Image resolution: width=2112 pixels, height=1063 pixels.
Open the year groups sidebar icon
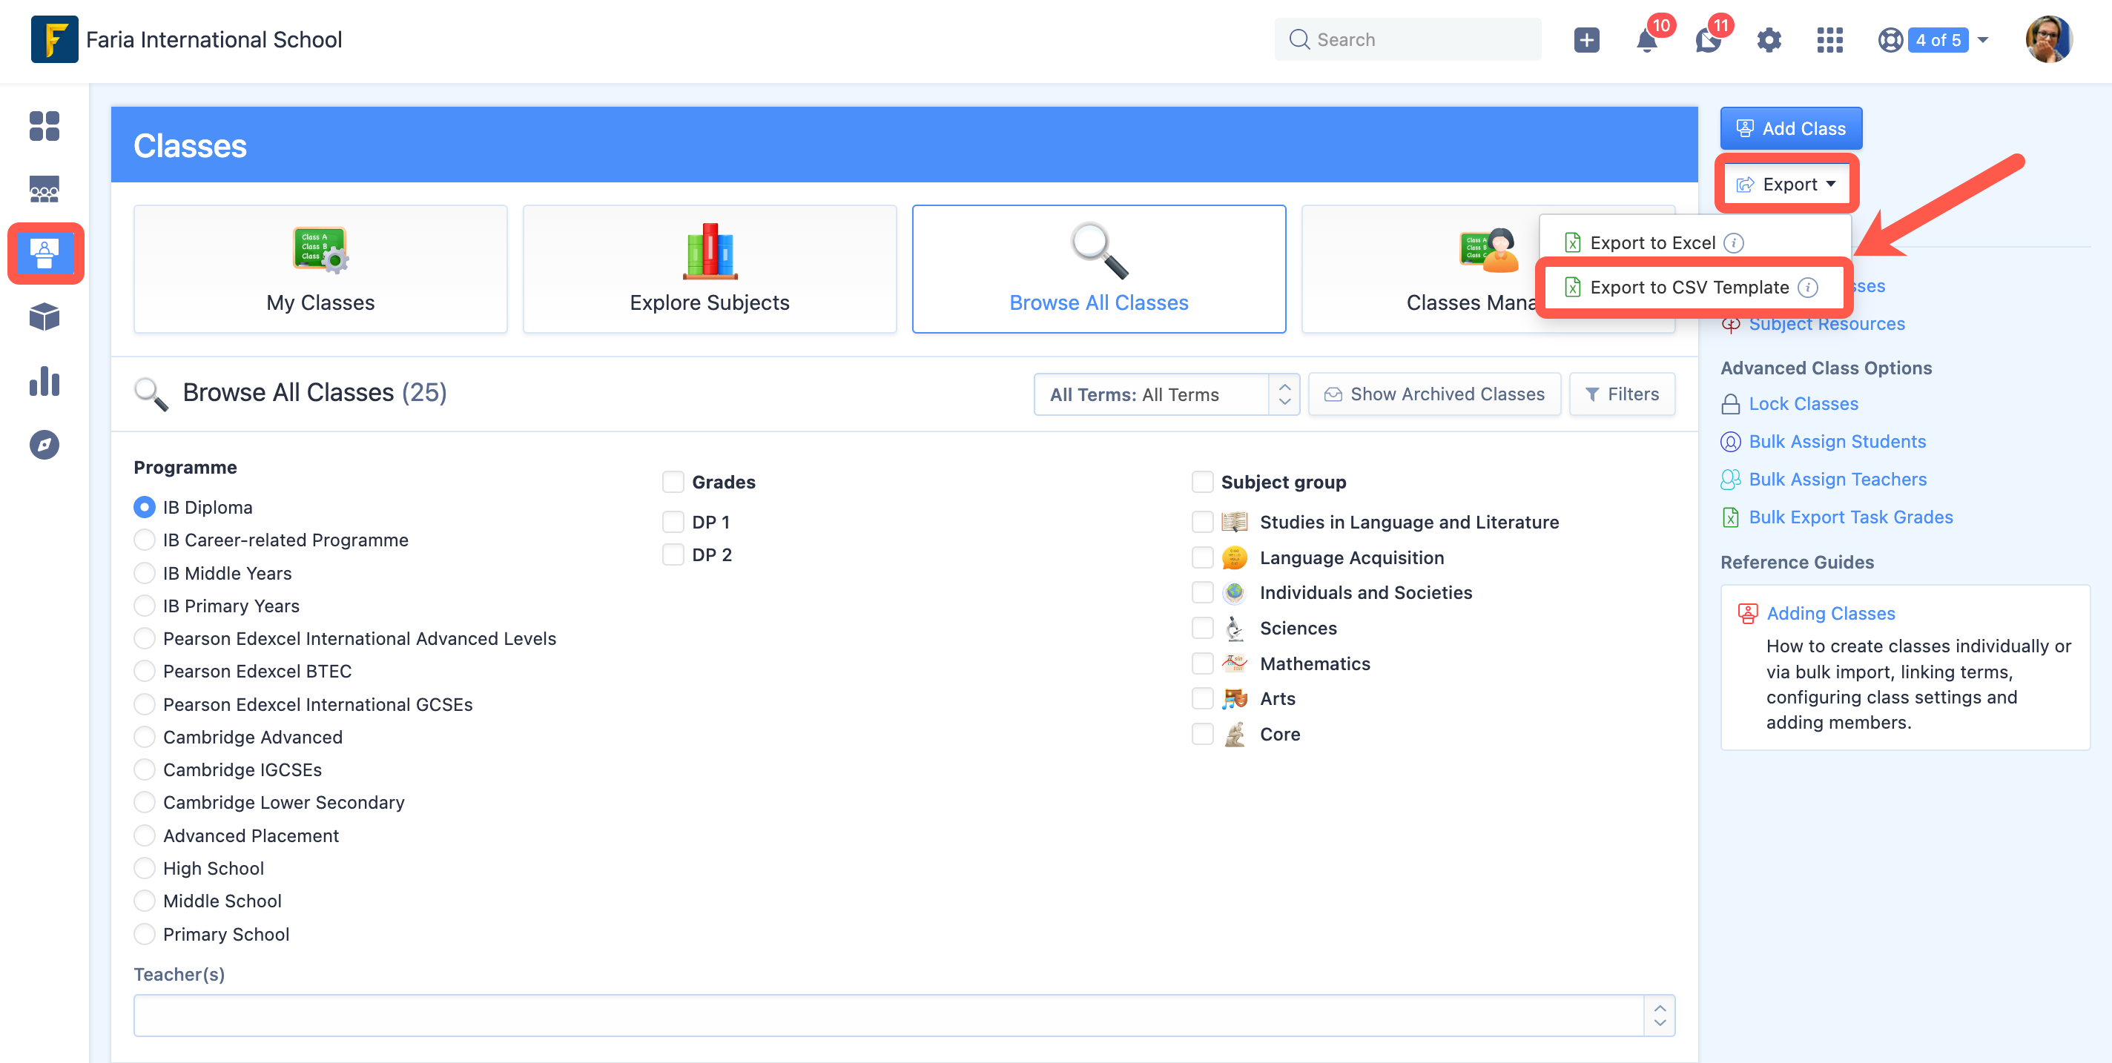point(44,189)
